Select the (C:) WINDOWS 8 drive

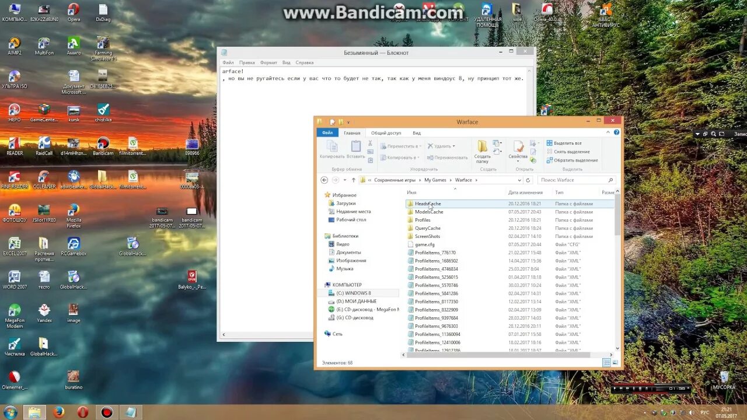(353, 293)
